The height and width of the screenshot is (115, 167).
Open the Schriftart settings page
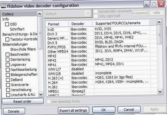[x=17, y=29]
